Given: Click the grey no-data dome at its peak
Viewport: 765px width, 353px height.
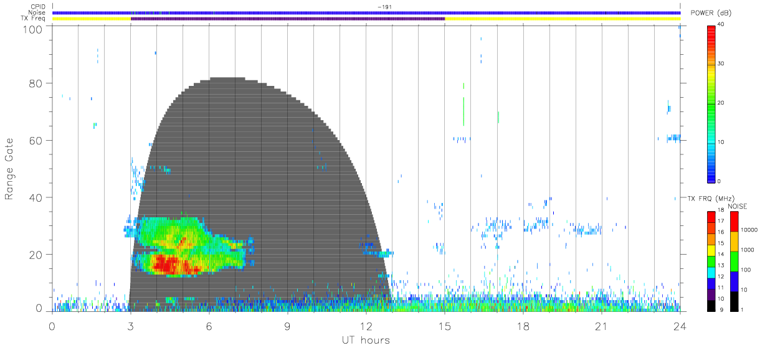Looking at the screenshot, I should click(x=227, y=80).
